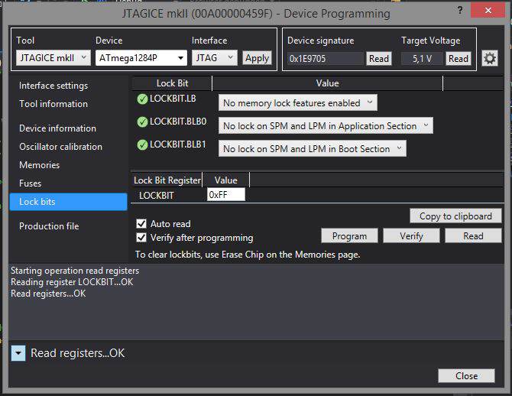
Task: Expand the status log arrow icon
Action: tap(18, 353)
